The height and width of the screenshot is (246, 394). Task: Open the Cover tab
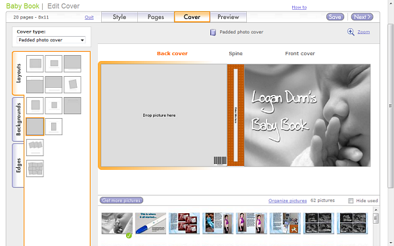[x=192, y=17]
